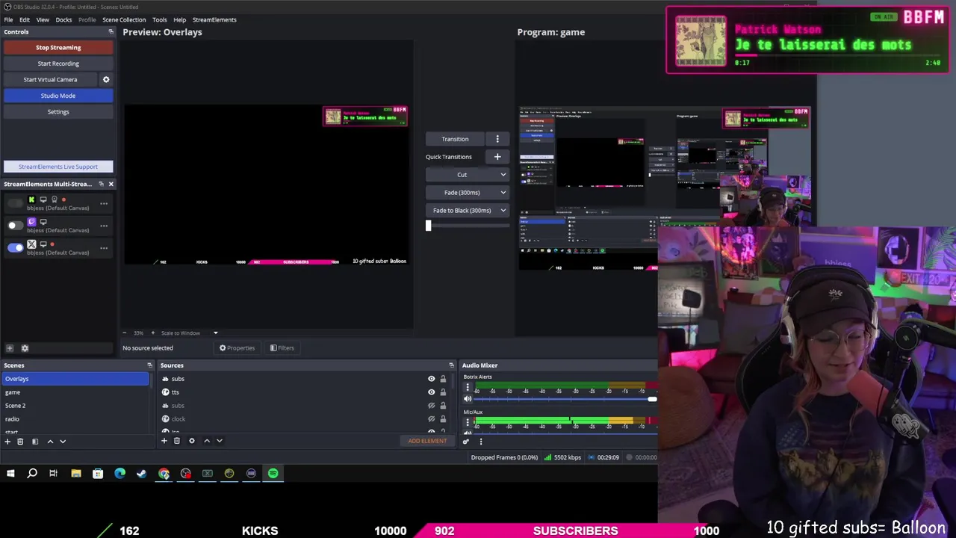Expand Fade to Black (300ms) dropdown arrow
Image resolution: width=956 pixels, height=538 pixels.
pos(503,211)
